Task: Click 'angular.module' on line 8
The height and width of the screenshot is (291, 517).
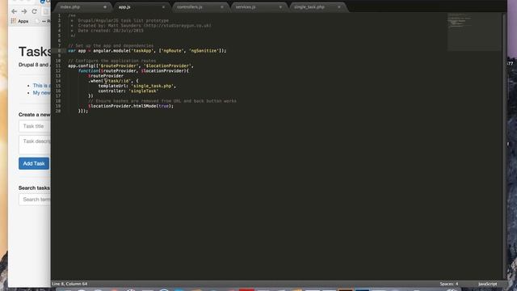Action: click(x=111, y=50)
